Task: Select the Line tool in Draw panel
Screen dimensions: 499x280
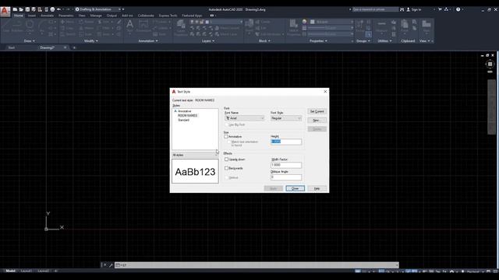Action: pyautogui.click(x=5, y=26)
